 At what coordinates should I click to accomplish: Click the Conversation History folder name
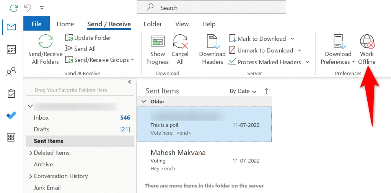[61, 176]
